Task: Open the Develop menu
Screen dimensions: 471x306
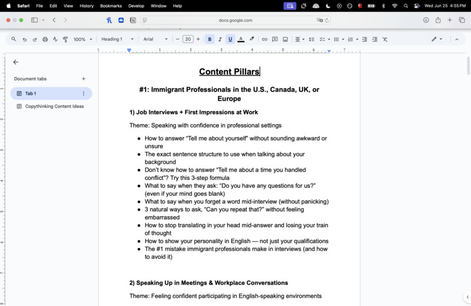Action: coord(136,6)
